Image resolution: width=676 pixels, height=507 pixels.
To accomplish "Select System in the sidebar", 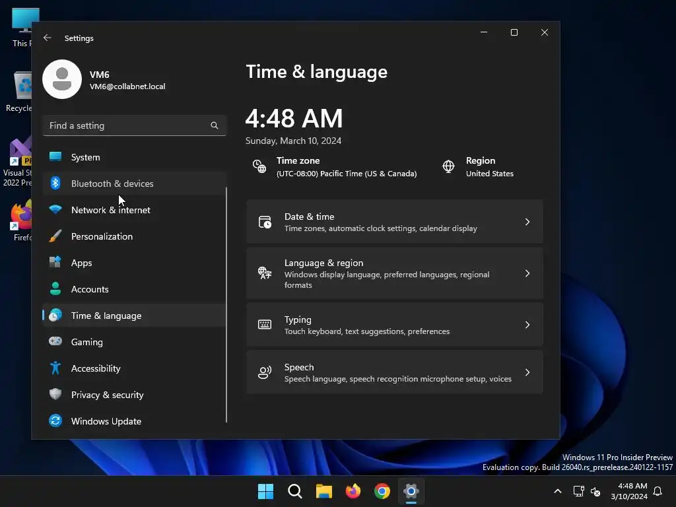I will click(x=134, y=157).
